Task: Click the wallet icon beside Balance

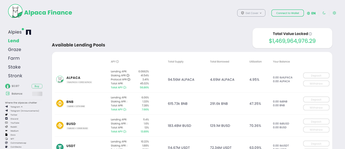Action: [x=8, y=94]
